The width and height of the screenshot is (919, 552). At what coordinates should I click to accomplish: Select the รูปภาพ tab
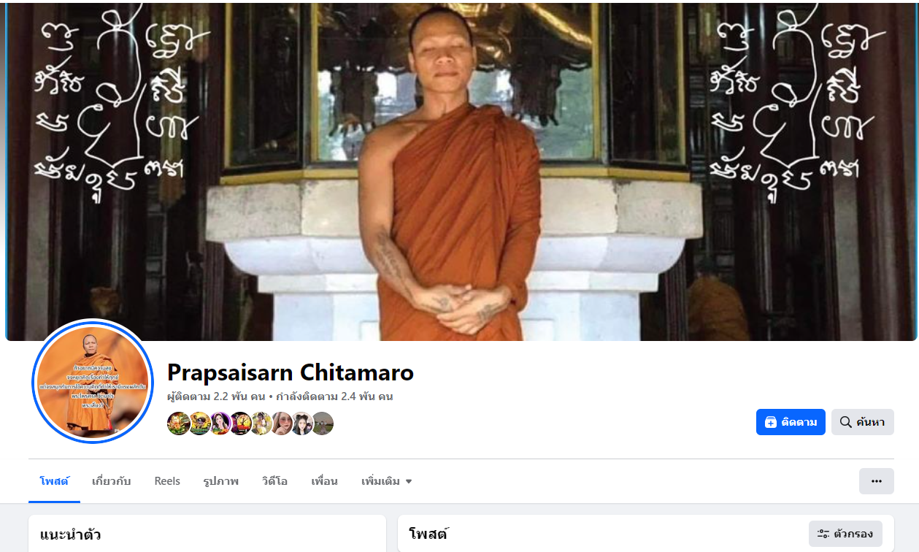point(221,481)
